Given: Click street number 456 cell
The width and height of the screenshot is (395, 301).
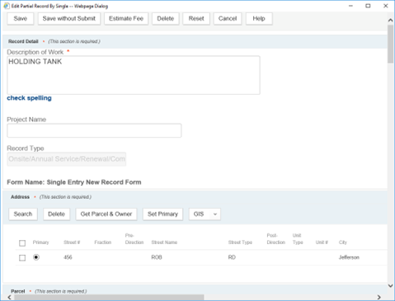Looking at the screenshot, I should click(x=68, y=257).
